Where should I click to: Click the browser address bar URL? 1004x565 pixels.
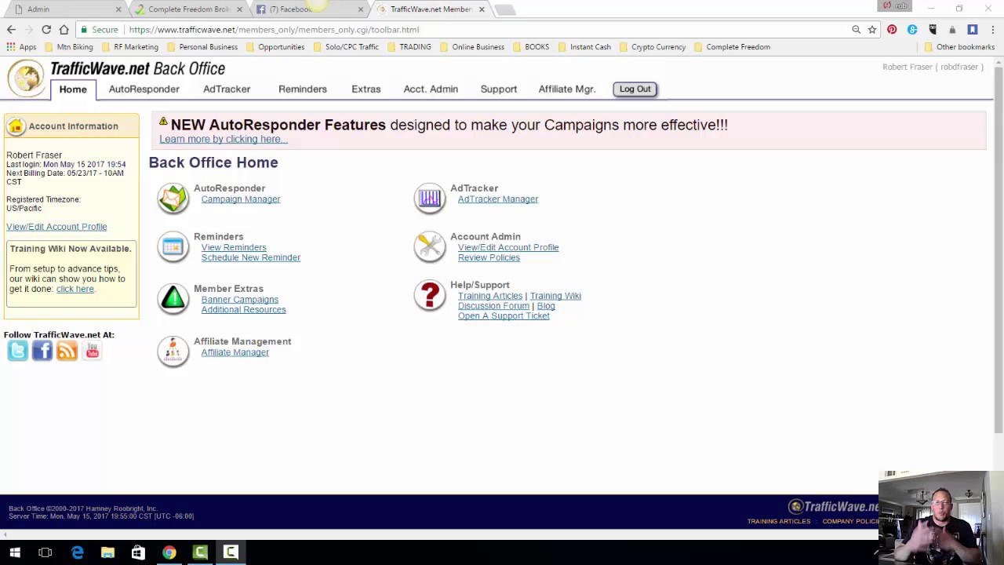point(274,30)
